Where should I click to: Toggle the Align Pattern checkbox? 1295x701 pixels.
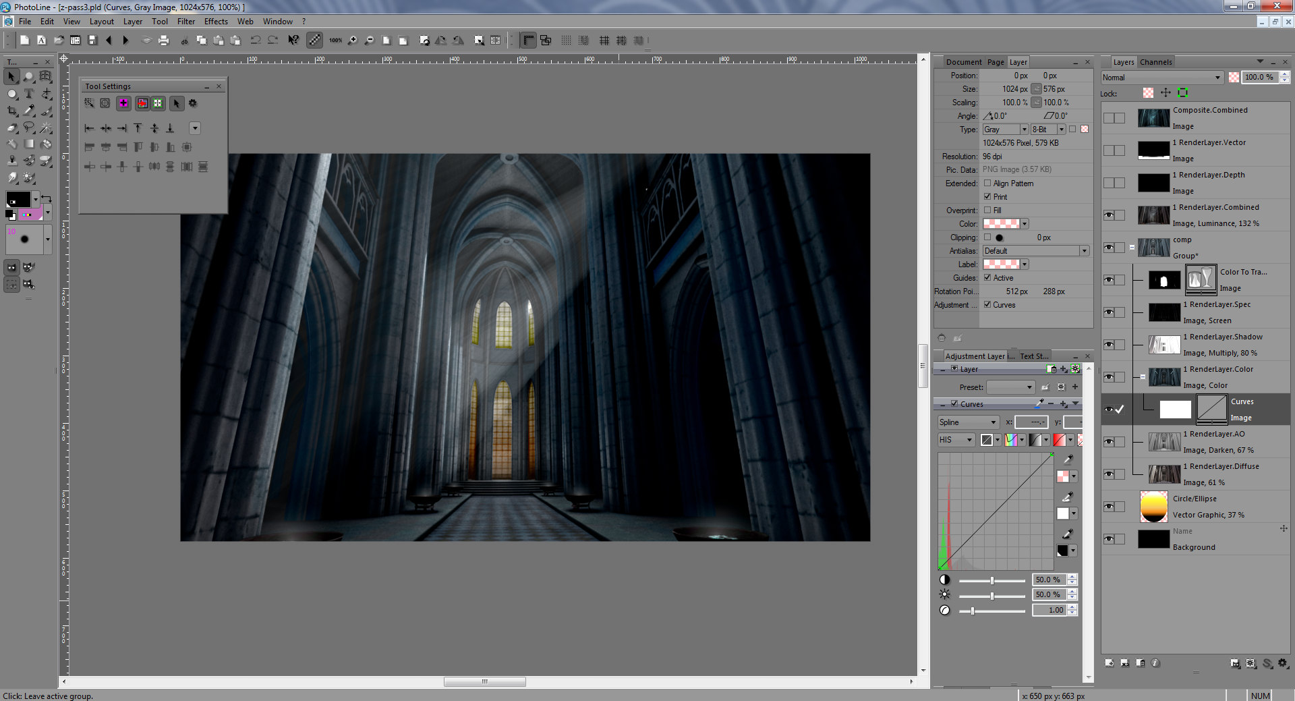click(987, 184)
